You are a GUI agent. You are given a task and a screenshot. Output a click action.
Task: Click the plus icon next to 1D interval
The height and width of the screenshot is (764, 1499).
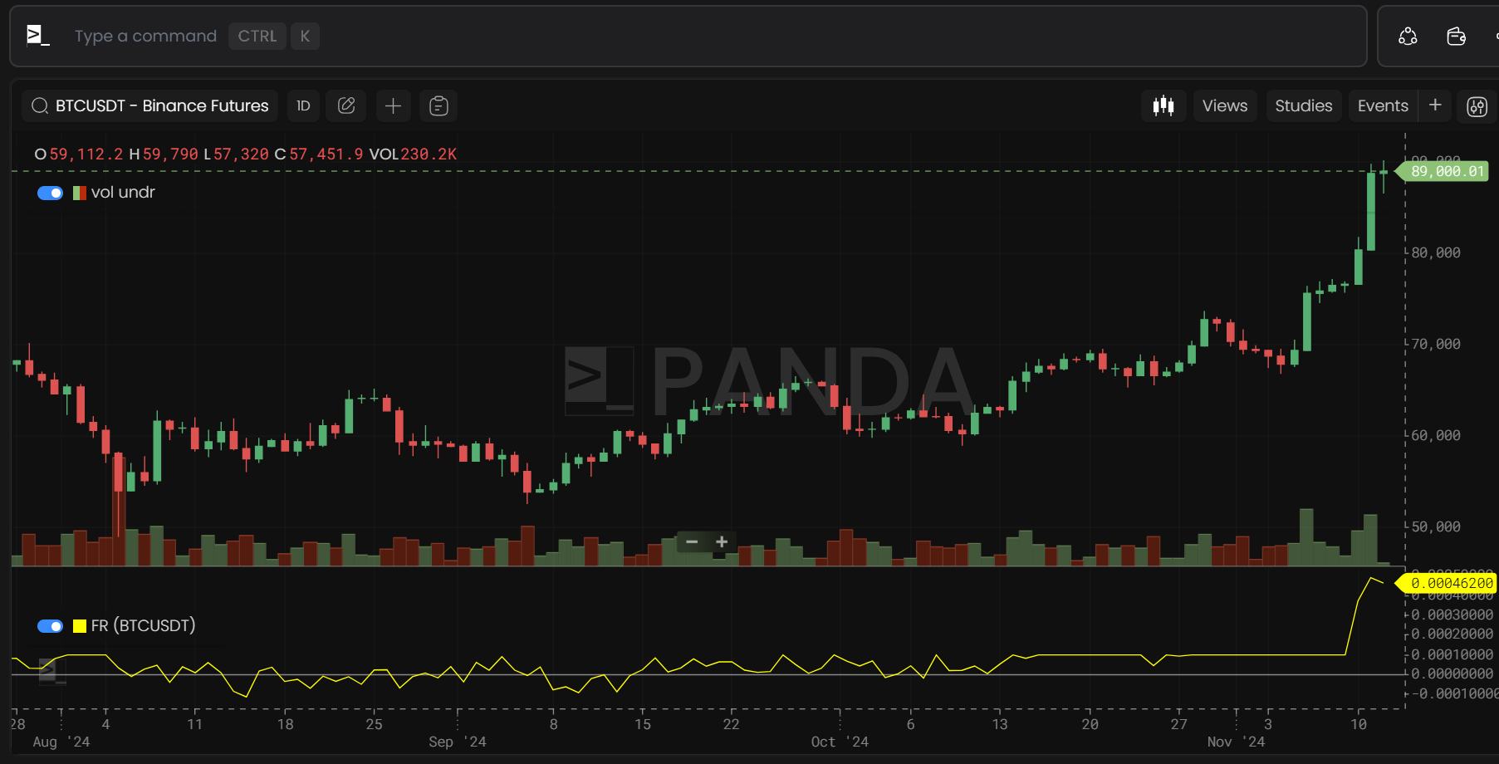point(393,105)
